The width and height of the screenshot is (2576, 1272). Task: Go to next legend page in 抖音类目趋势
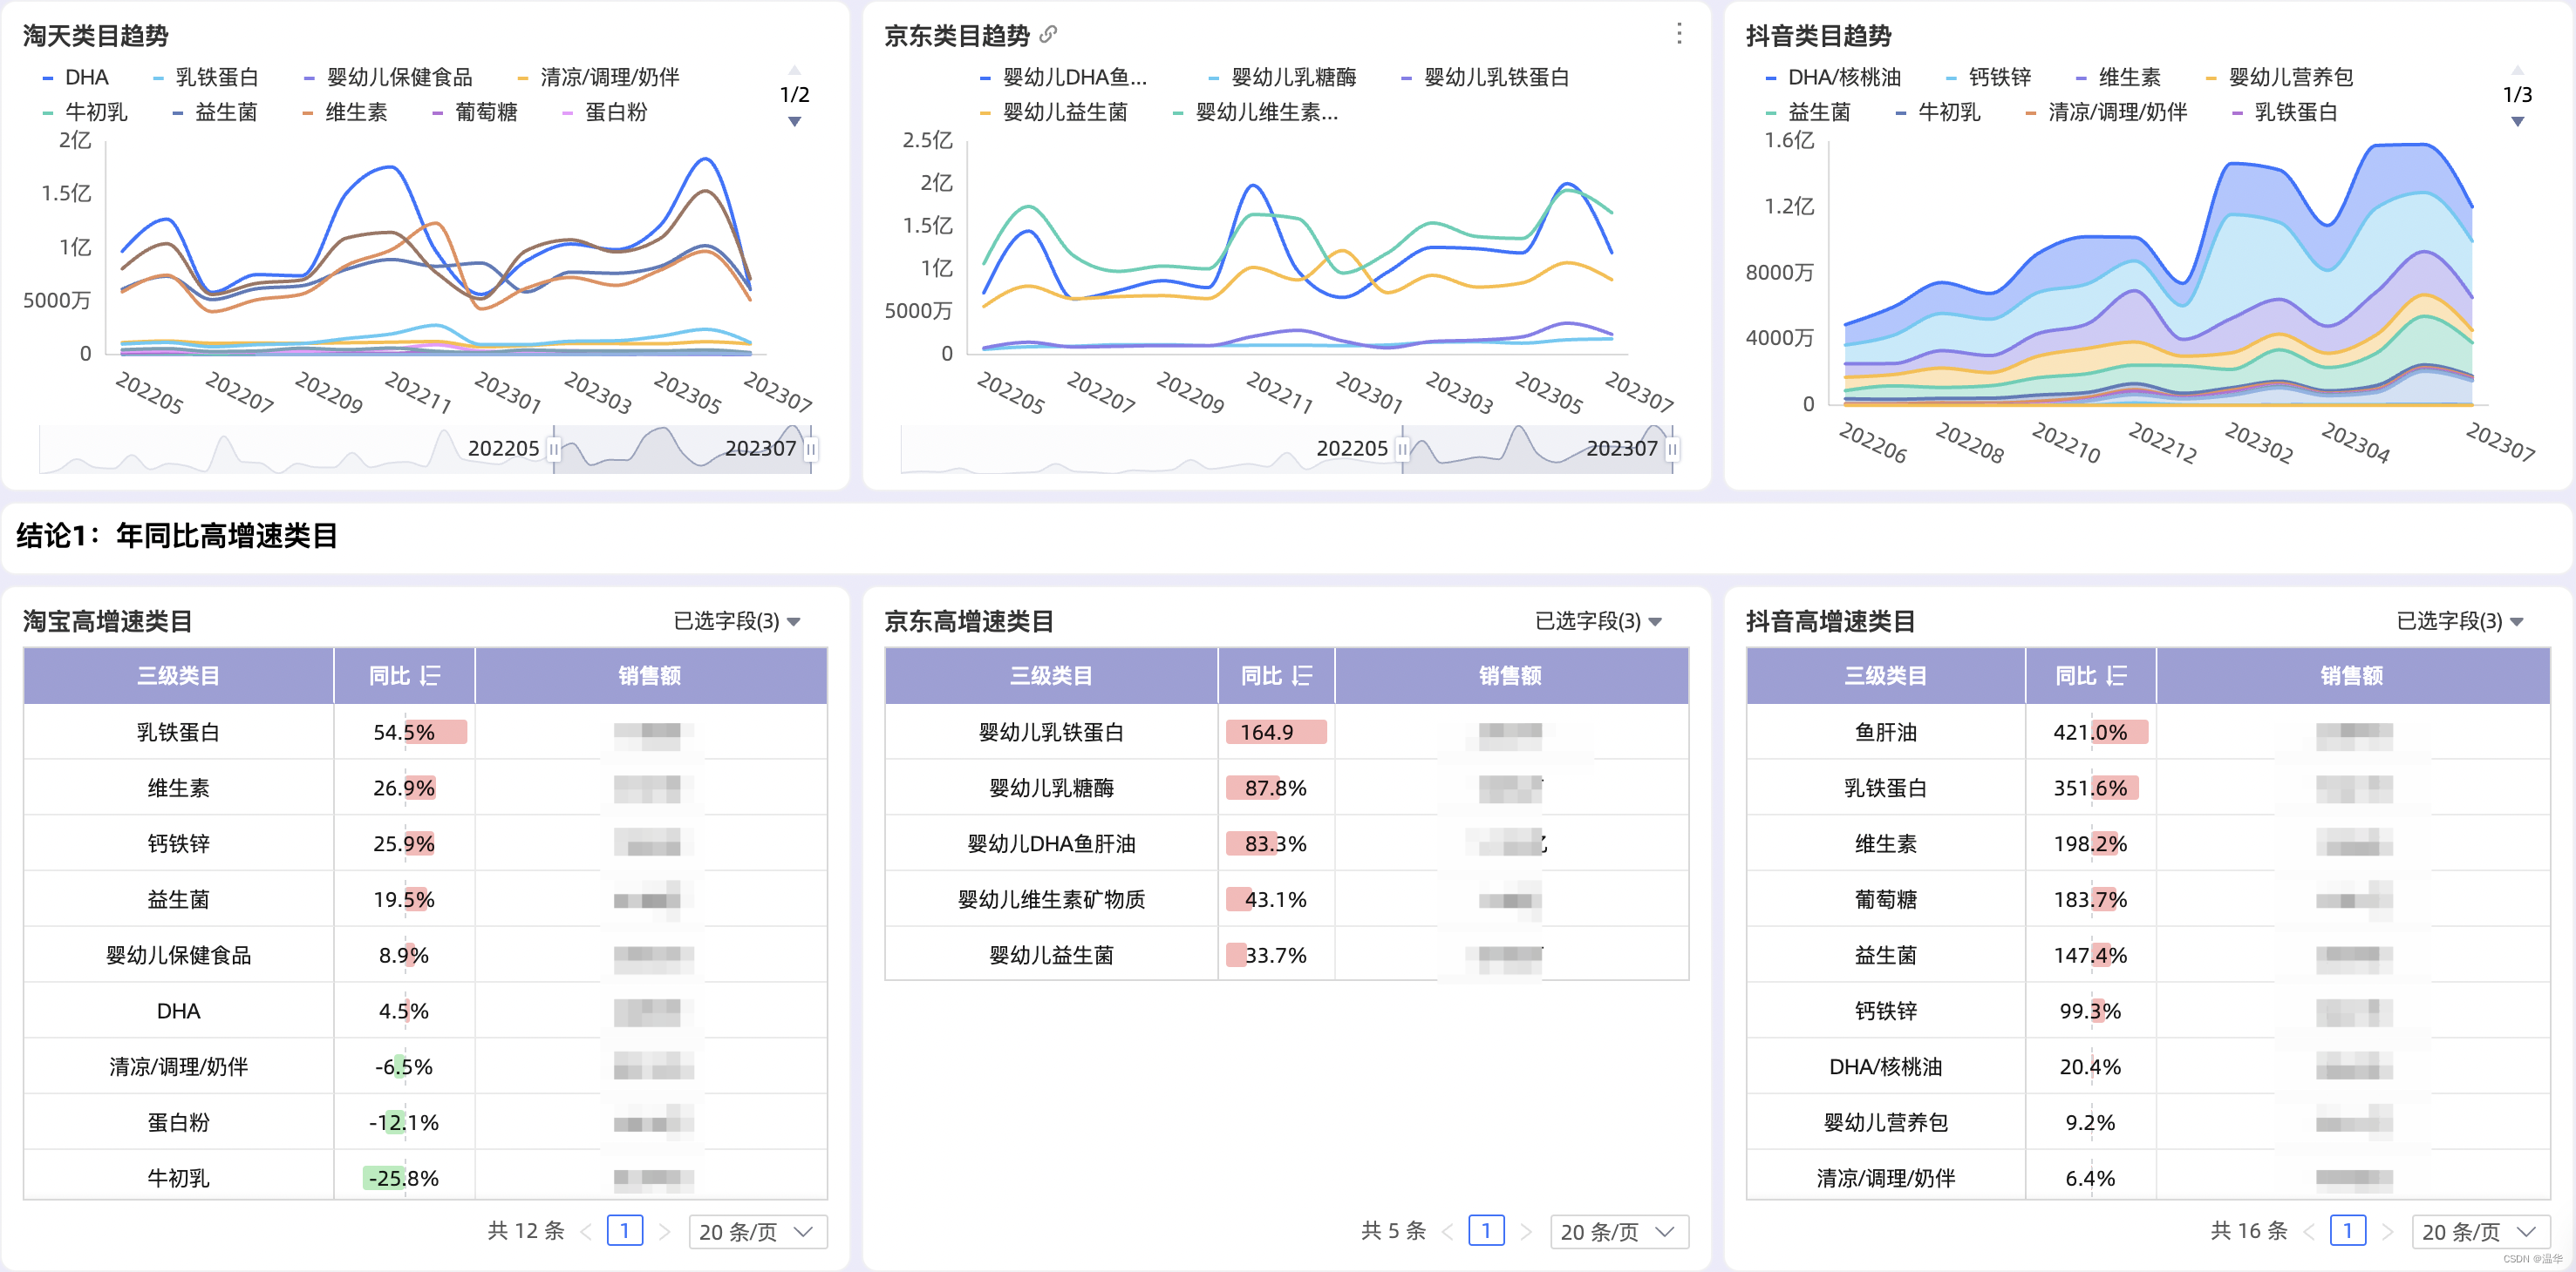[x=2517, y=121]
